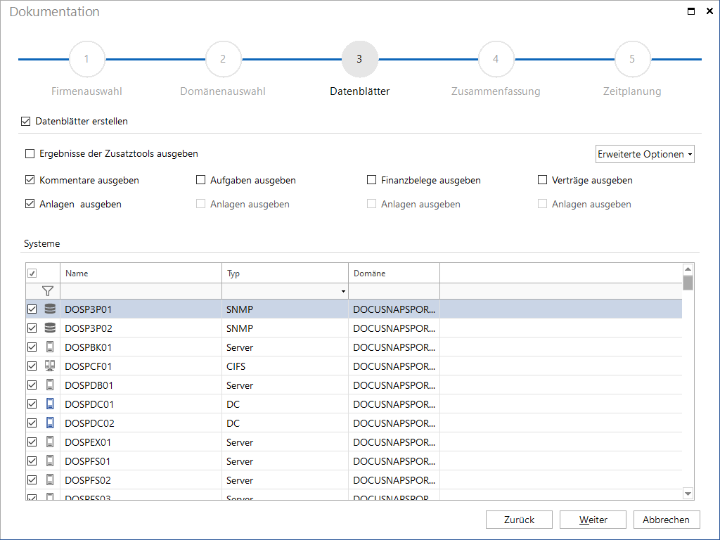This screenshot has width=720, height=540.
Task: Click the blue DC icon beside DOSPDC01
Action: pos(50,404)
